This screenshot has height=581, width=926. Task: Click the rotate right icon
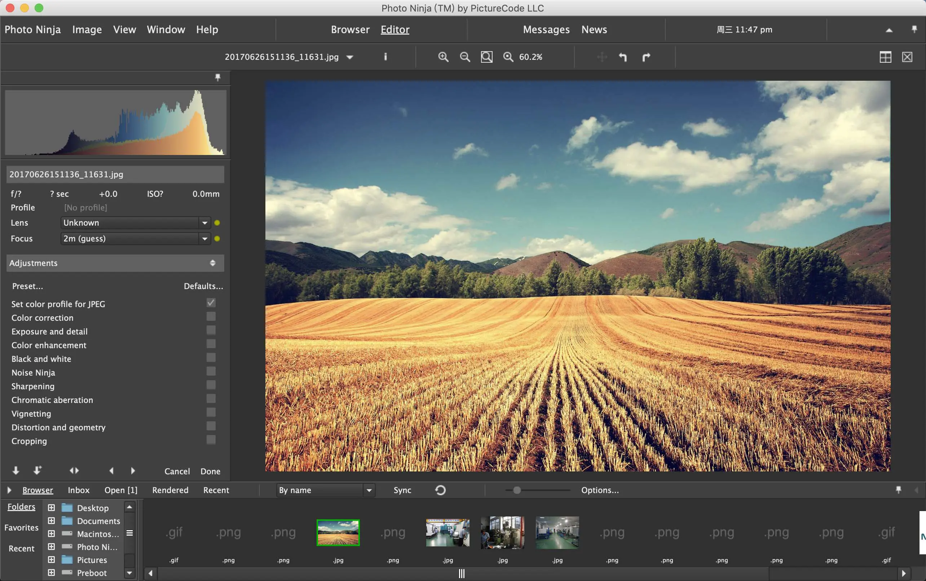point(645,57)
